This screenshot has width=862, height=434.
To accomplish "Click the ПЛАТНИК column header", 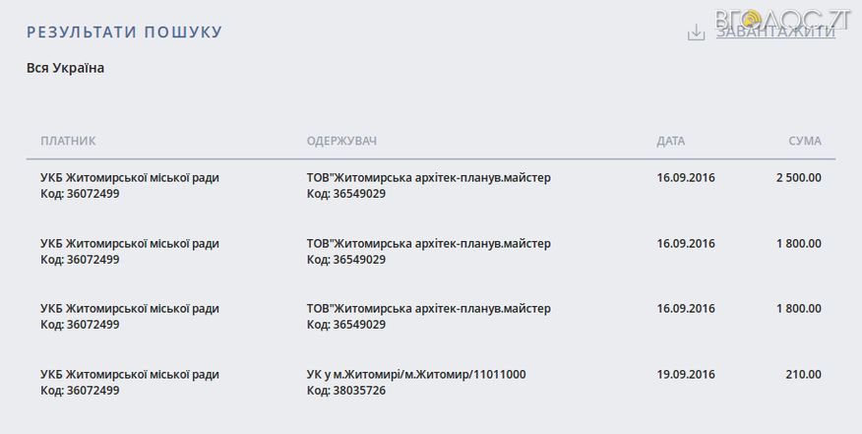I will click(x=68, y=141).
